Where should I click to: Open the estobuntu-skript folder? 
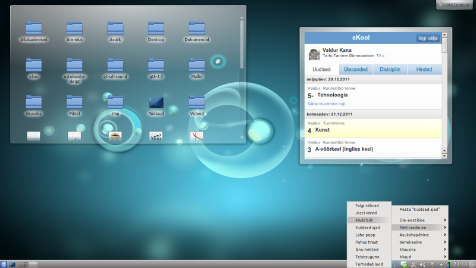click(74, 71)
